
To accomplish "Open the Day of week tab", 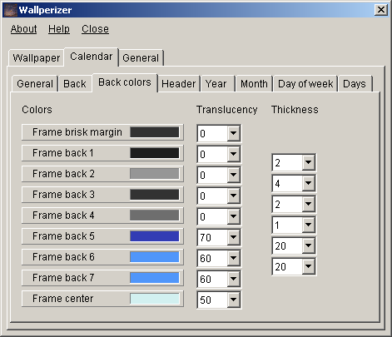I will pos(305,83).
